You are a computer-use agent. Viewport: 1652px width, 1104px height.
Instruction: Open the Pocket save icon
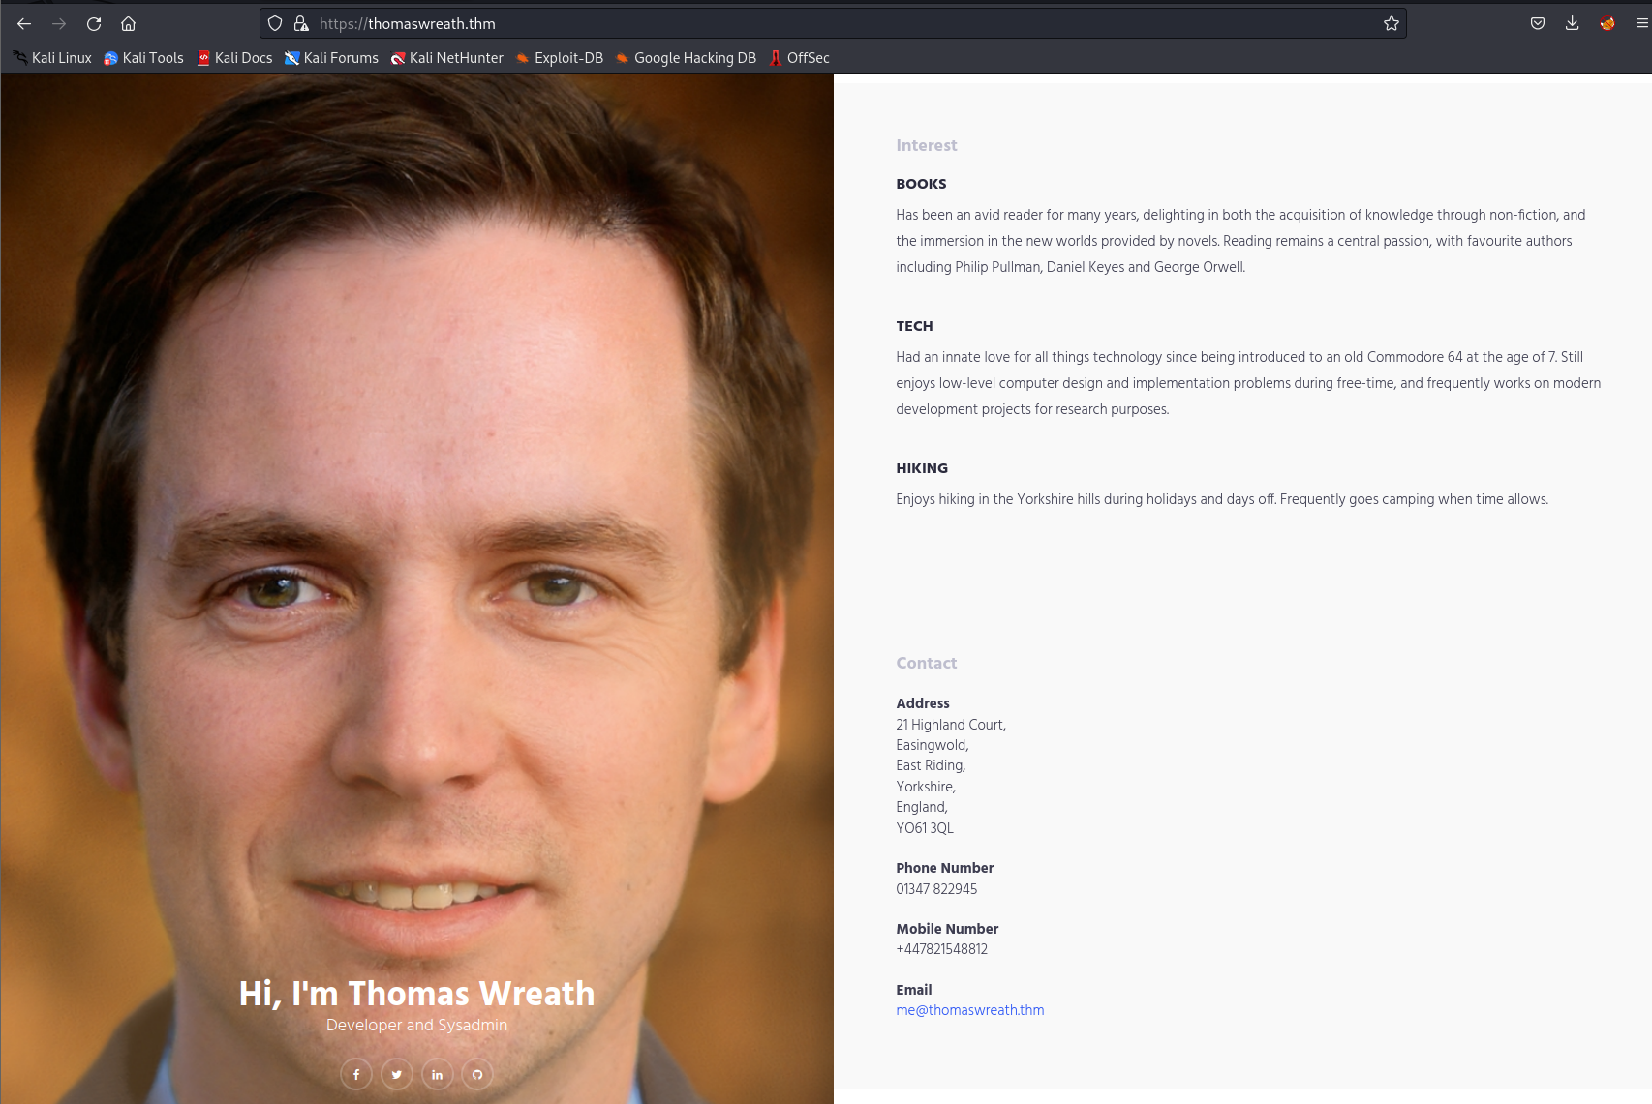click(x=1537, y=24)
